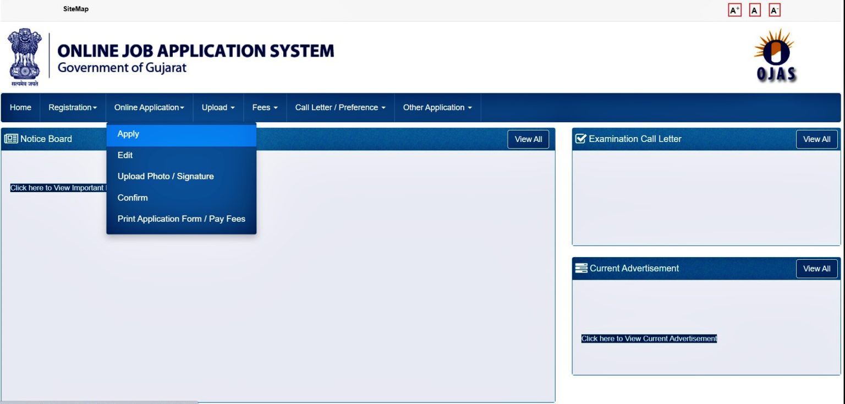Click View All on Notice Board
This screenshot has width=845, height=404.
point(528,139)
